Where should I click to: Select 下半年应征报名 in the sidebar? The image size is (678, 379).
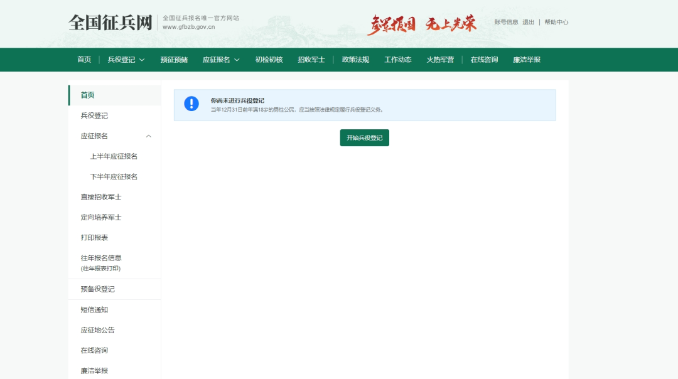tap(114, 176)
